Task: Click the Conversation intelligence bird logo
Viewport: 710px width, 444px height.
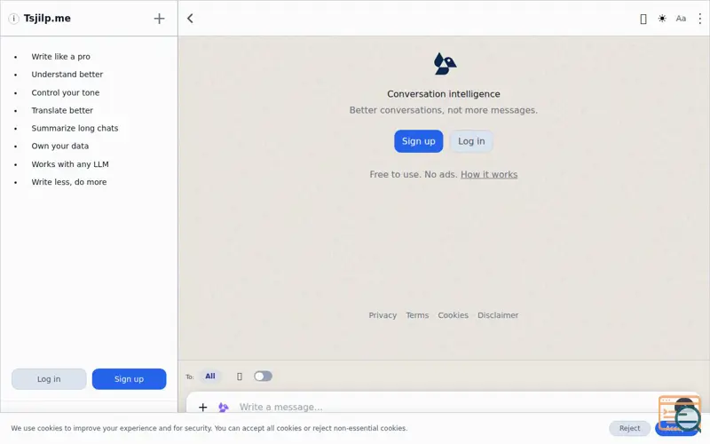Action: 445,63
